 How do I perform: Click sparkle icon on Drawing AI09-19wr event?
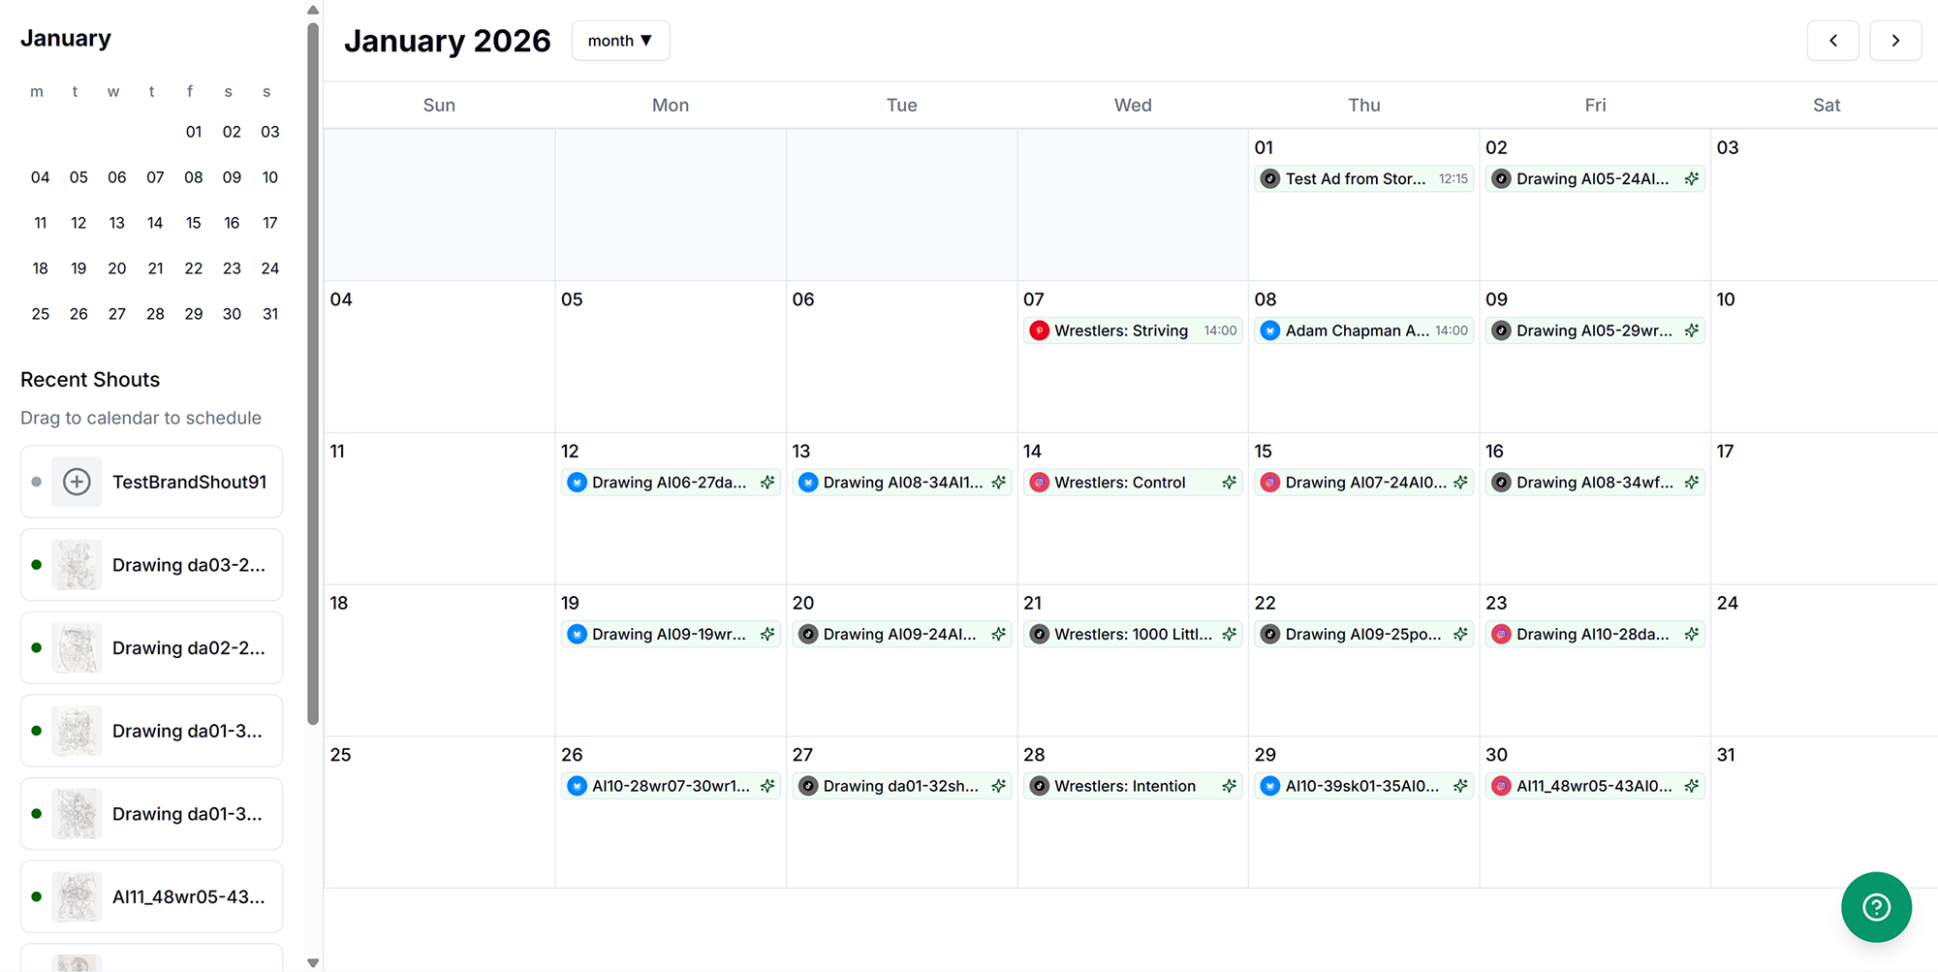(x=767, y=634)
